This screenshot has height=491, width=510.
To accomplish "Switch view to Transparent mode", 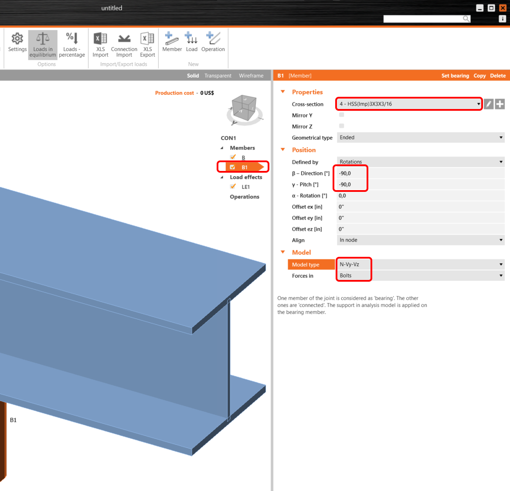I will (218, 75).
